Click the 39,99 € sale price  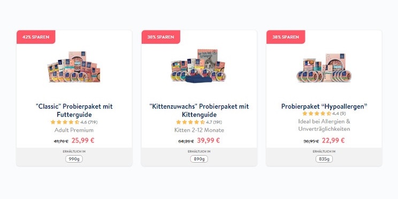209,140
